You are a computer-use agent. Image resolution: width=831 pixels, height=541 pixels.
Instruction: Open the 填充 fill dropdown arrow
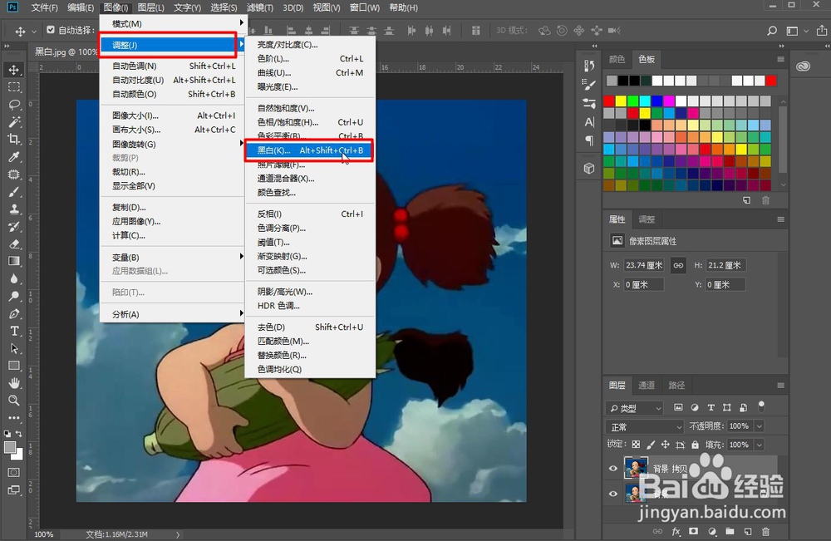pos(760,445)
